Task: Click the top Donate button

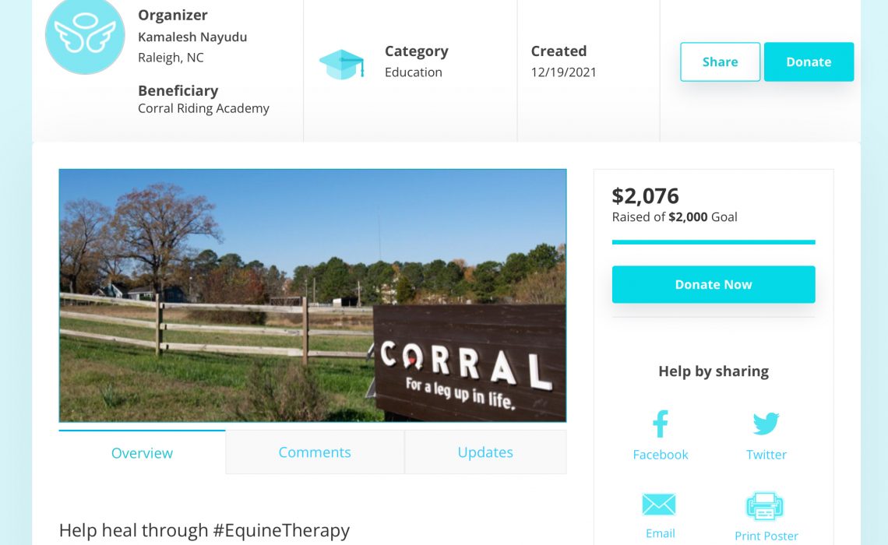Action: 809,62
